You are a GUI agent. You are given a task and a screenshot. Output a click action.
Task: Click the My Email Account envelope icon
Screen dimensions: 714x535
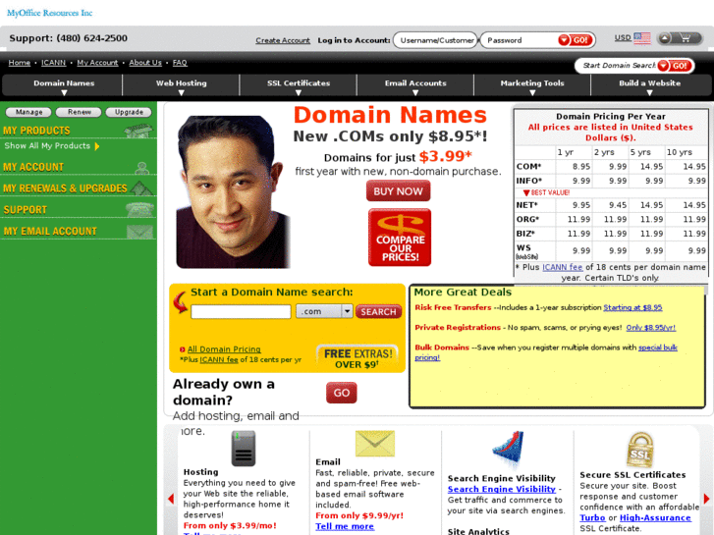tap(139, 232)
